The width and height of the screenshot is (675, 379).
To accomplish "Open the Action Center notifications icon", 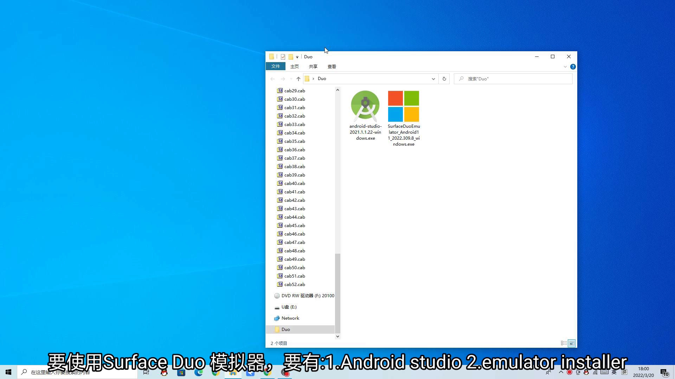I will [664, 373].
